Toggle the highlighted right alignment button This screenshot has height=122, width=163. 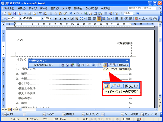coord(99,19)
